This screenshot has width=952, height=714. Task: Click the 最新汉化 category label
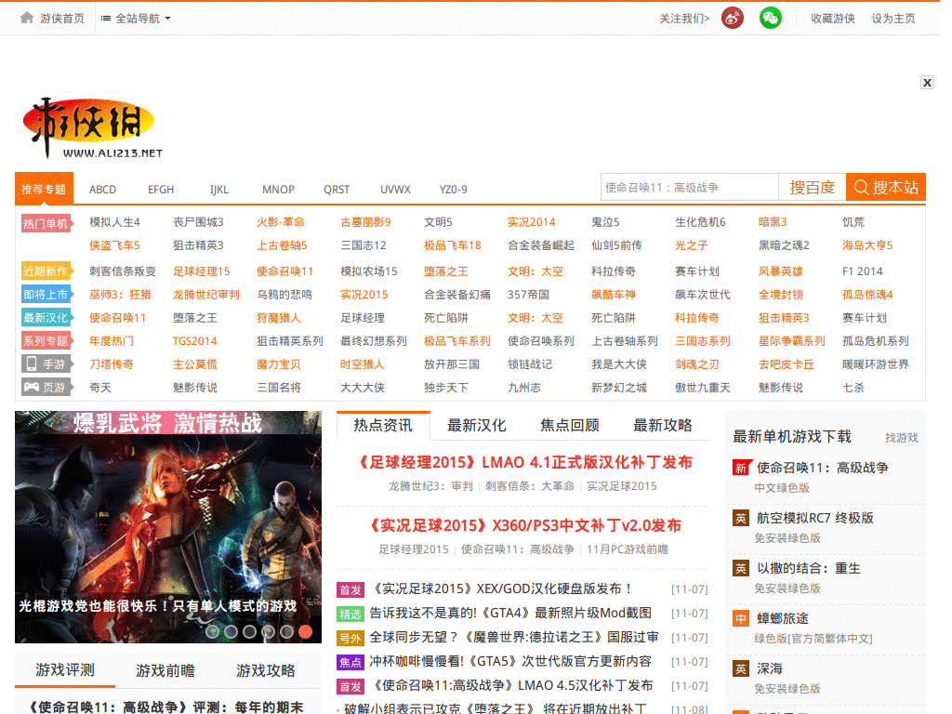[46, 318]
